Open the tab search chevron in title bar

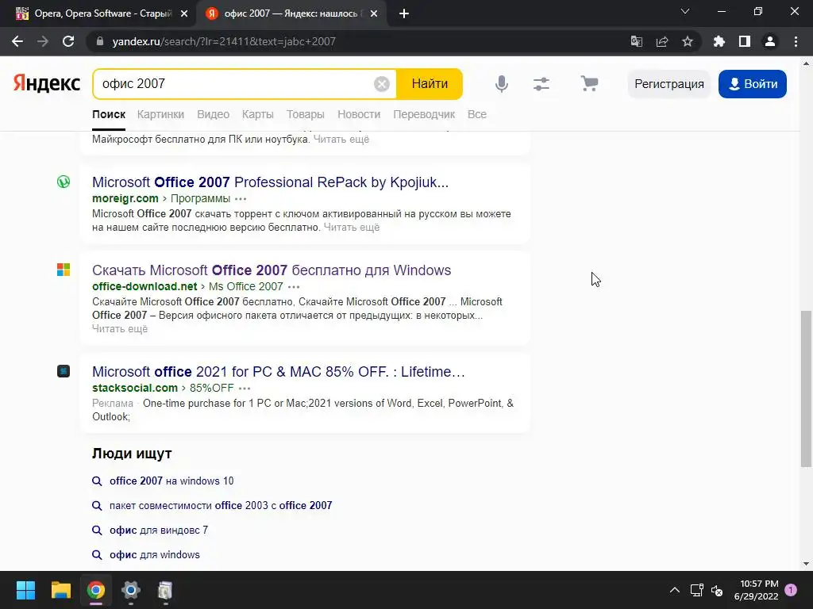pos(685,11)
